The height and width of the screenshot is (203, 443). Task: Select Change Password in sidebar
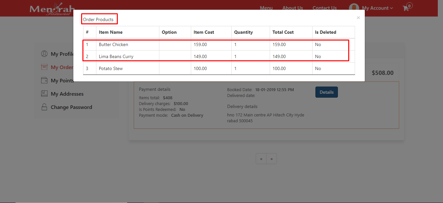click(x=71, y=107)
